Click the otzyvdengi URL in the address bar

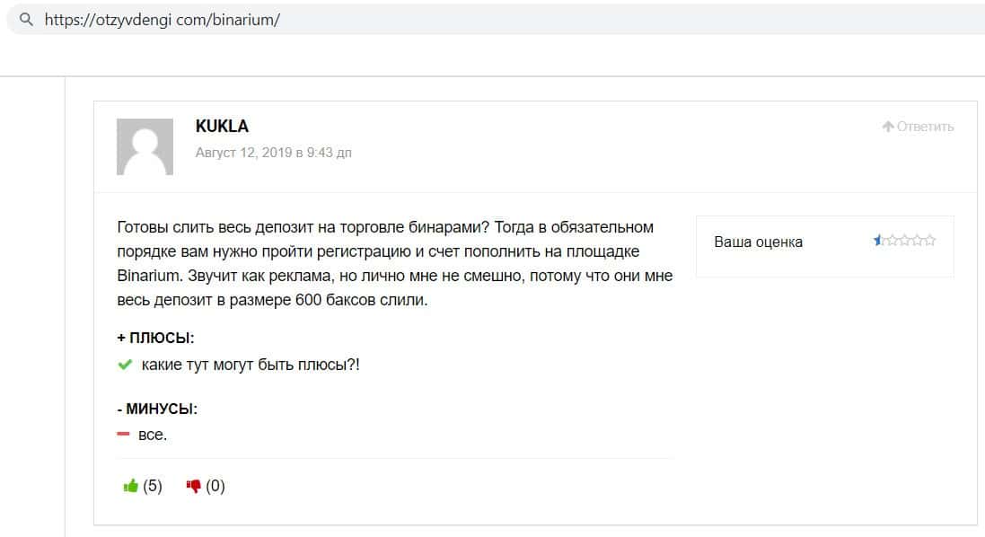[x=162, y=19]
